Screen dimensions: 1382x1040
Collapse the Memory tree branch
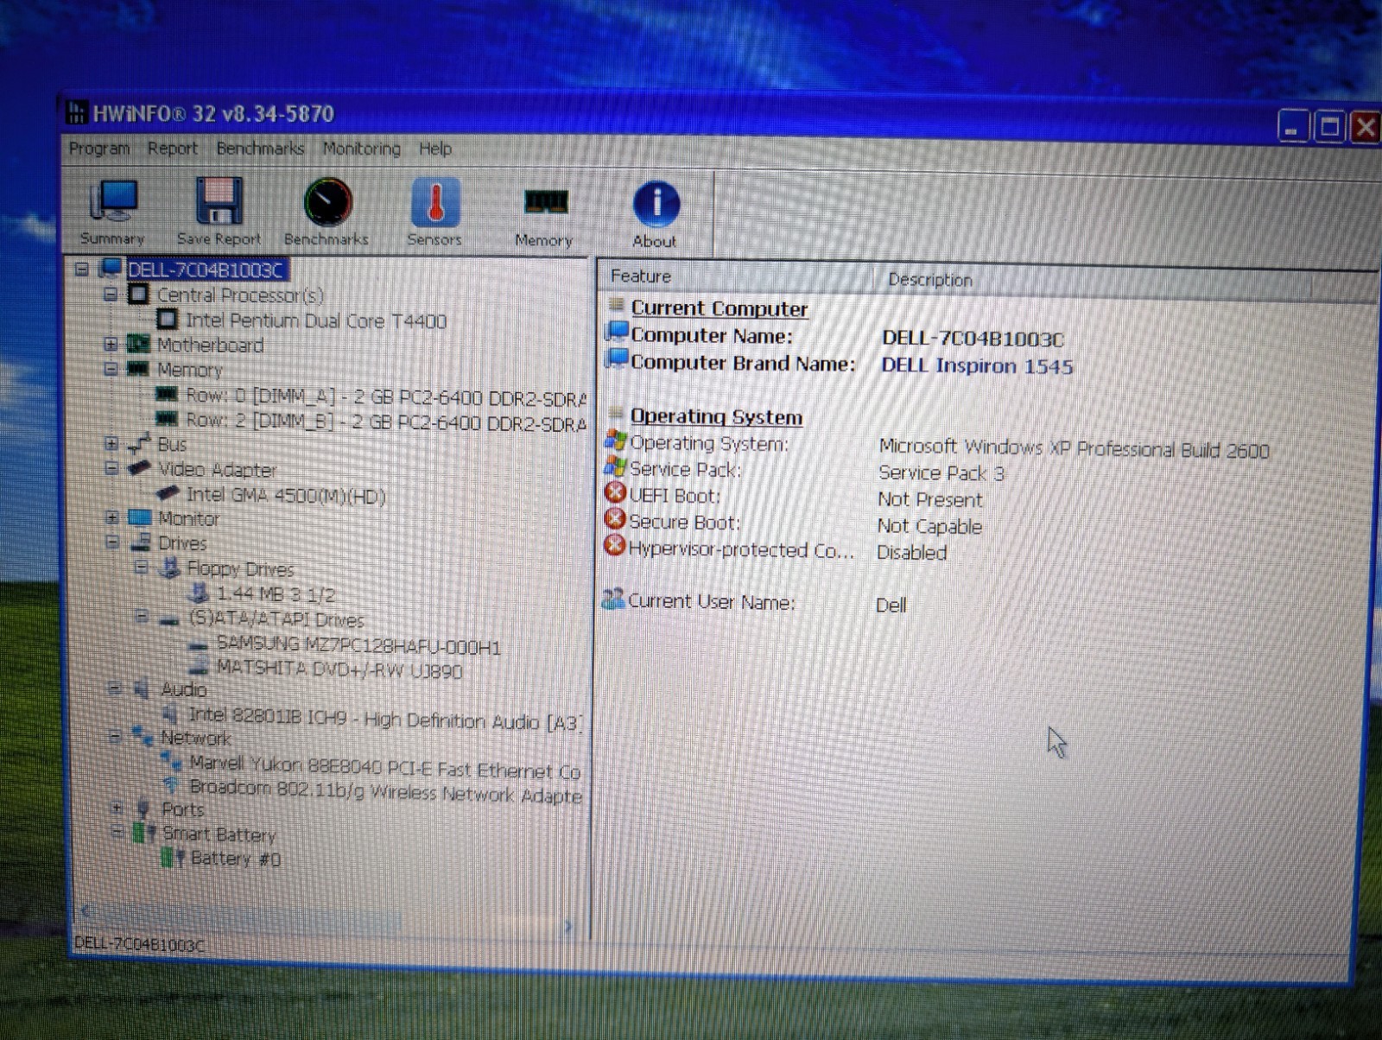110,369
